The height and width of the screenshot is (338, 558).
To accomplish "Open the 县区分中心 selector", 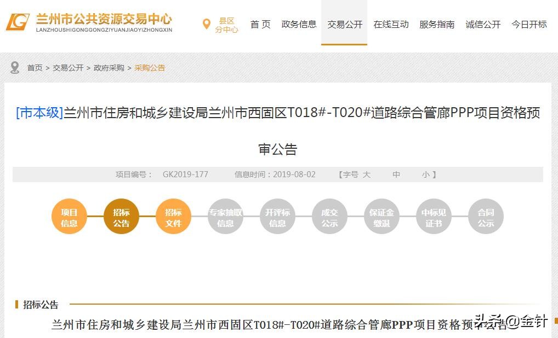I will tap(227, 24).
